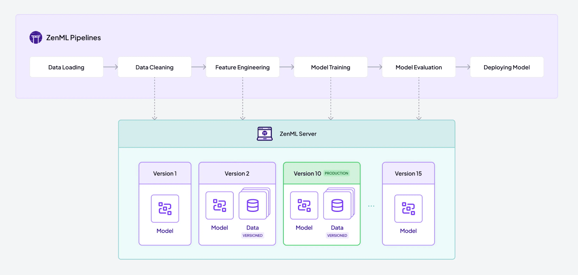578x275 pixels.
Task: Click the Data label in Version 2
Action: click(253, 228)
